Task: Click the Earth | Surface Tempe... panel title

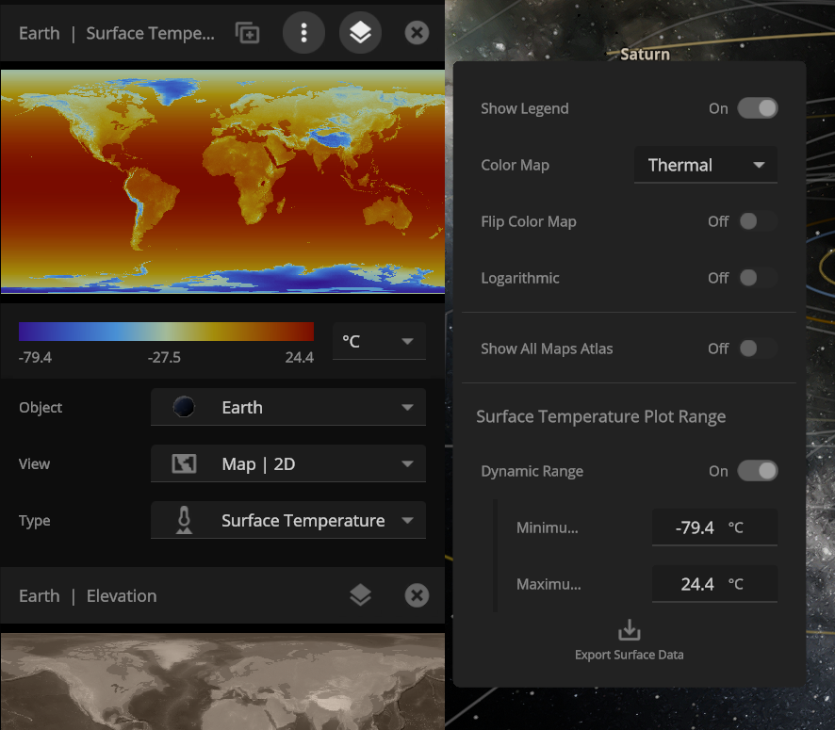Action: tap(117, 33)
